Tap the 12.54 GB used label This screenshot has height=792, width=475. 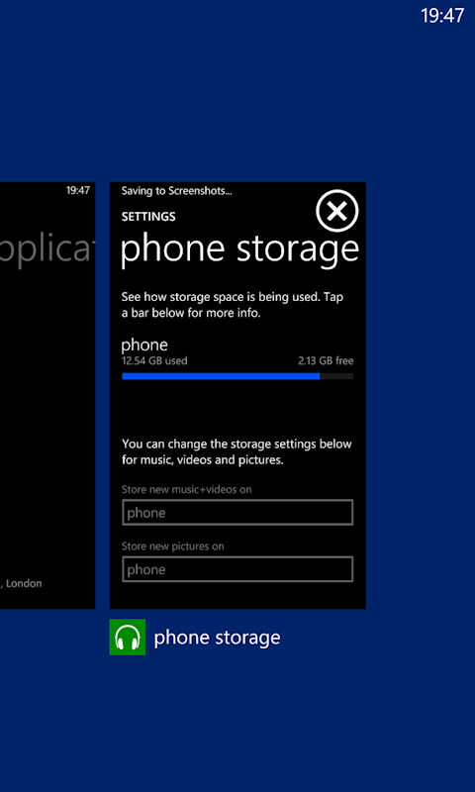154,361
